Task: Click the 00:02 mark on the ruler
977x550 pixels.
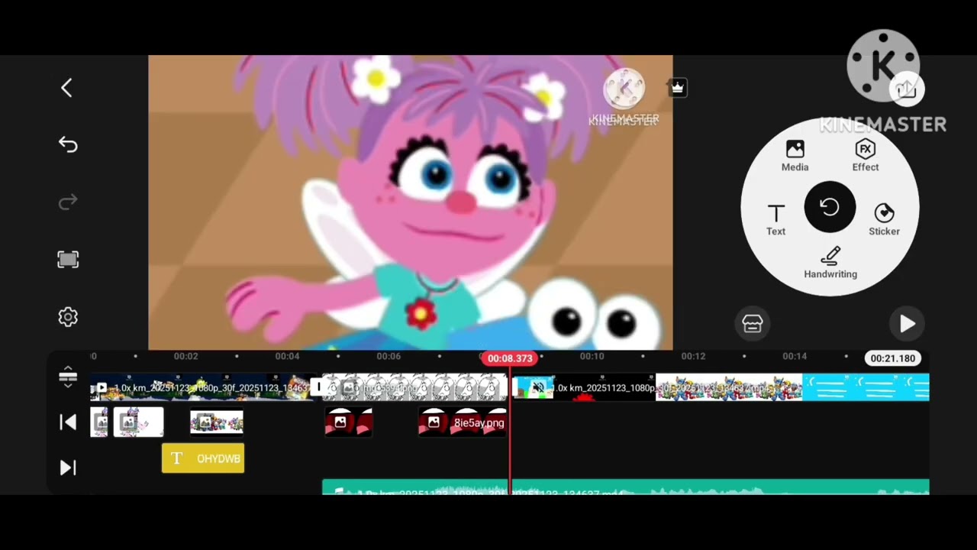Action: [x=185, y=357]
